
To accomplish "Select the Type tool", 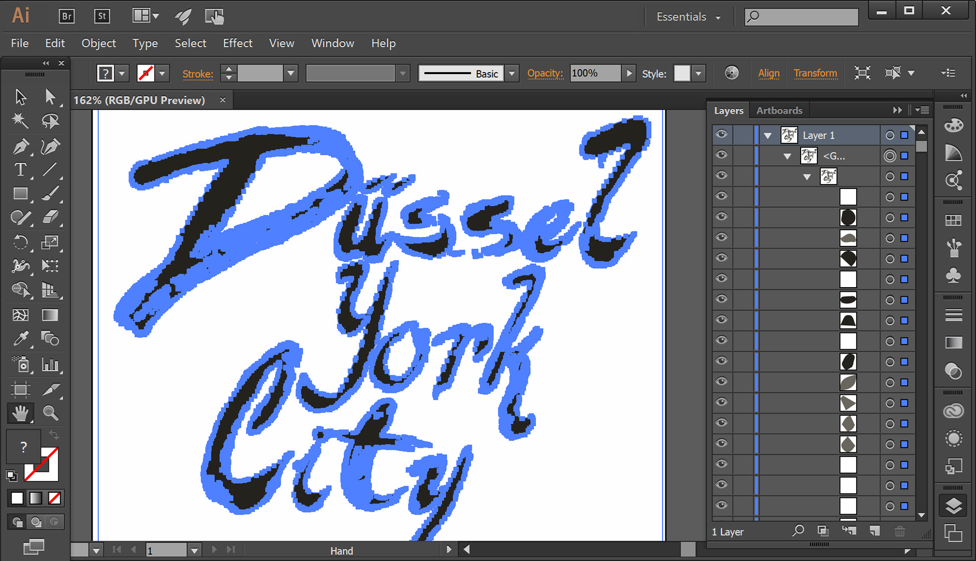I will (21, 170).
